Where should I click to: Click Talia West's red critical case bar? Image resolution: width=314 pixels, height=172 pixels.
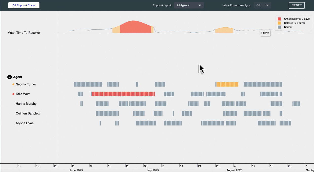point(123,94)
